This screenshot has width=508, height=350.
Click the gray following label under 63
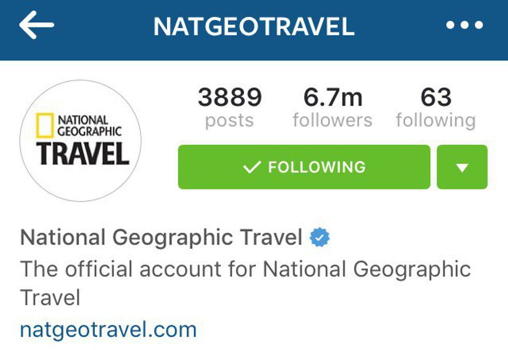tap(436, 121)
